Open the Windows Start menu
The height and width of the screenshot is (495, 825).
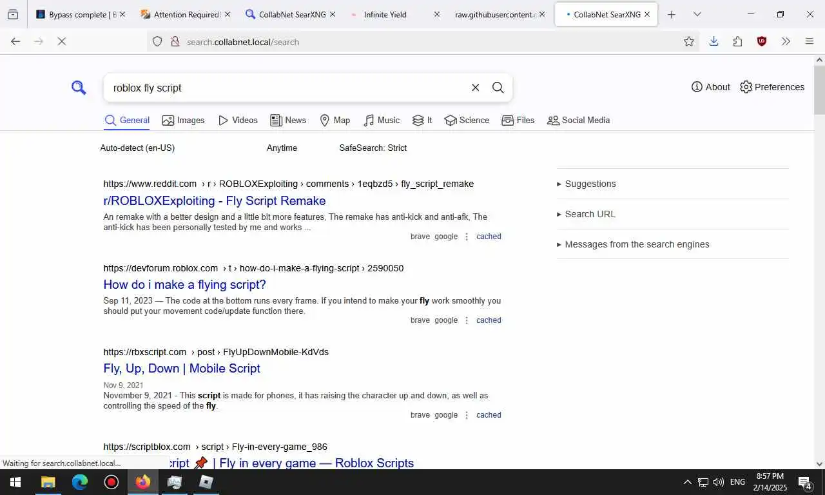[x=15, y=482]
